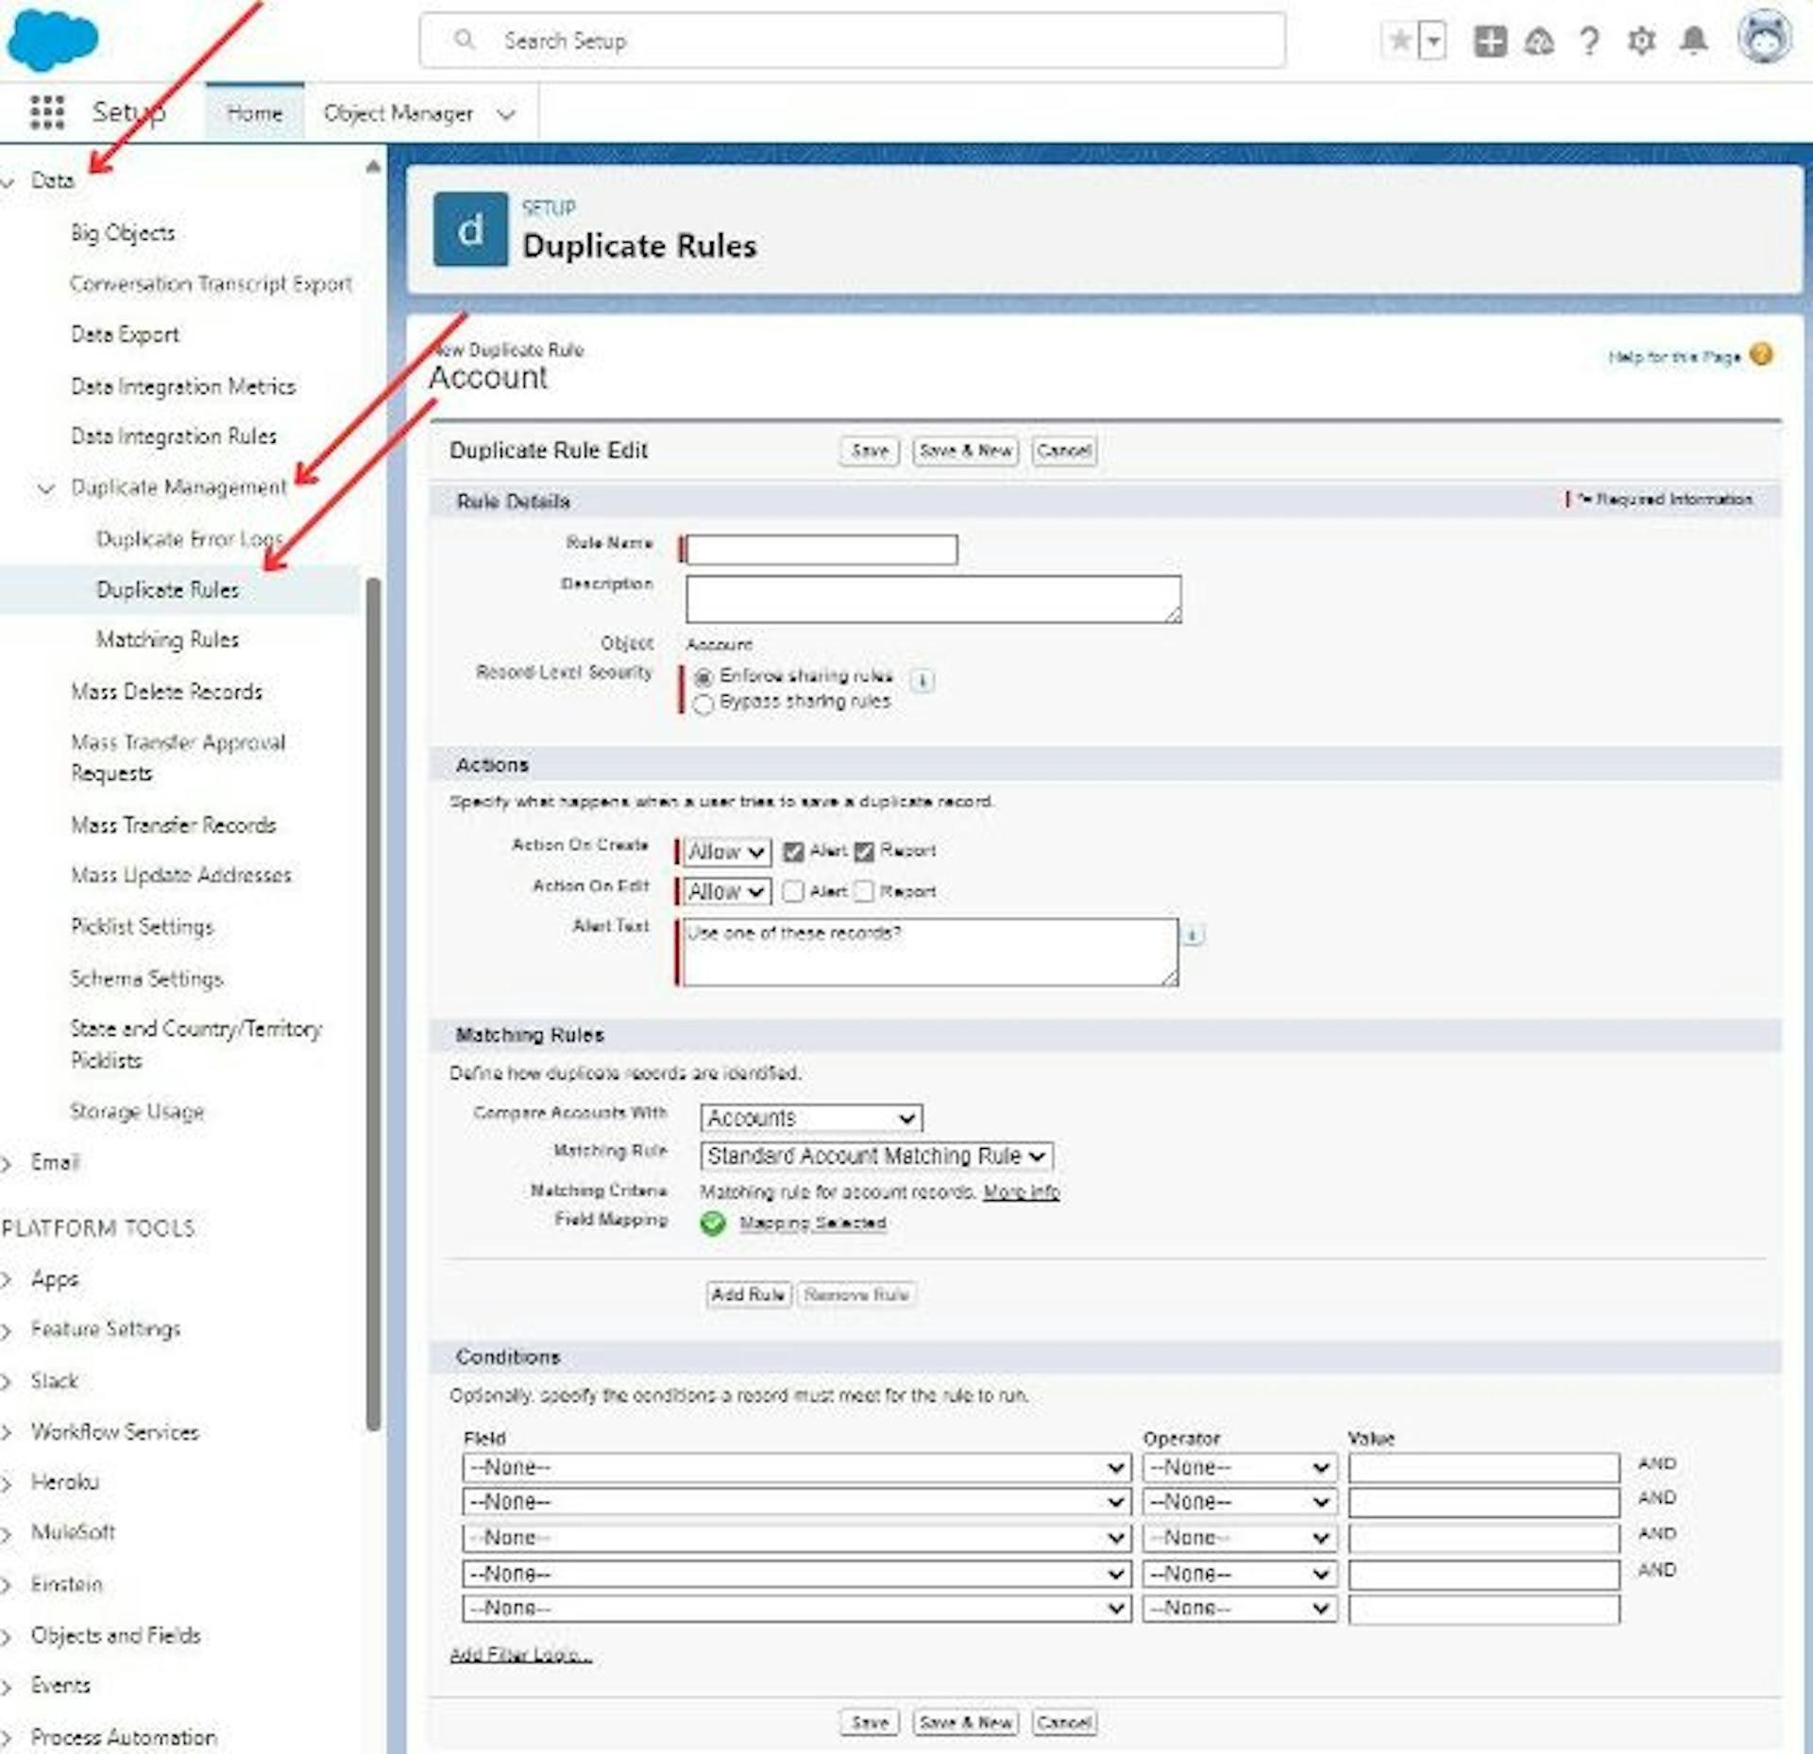Click the info icon beside Alert Text
This screenshot has width=1813, height=1754.
(1193, 935)
